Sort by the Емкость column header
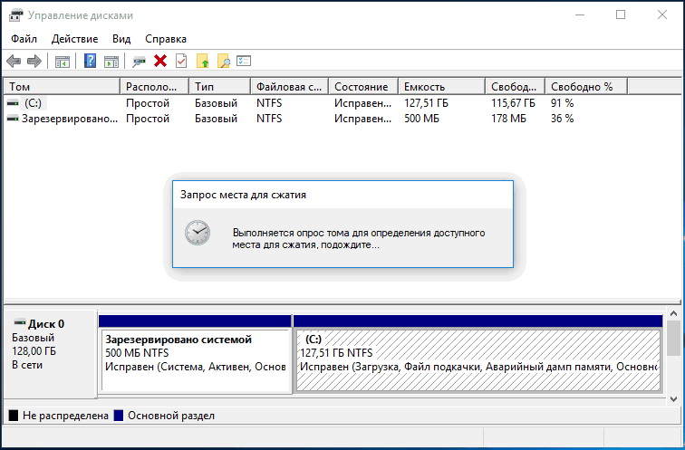 [442, 86]
